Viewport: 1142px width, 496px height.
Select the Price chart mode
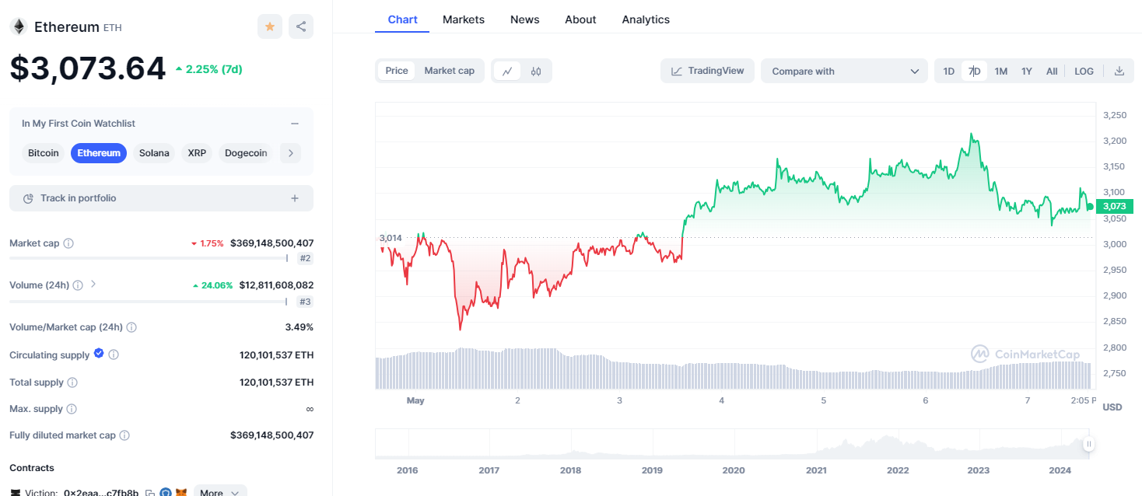tap(397, 71)
